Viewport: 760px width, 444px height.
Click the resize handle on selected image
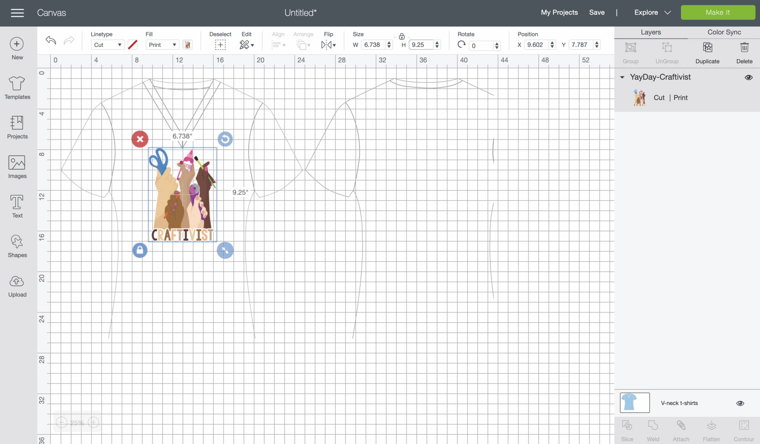225,250
